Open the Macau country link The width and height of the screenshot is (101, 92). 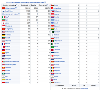click(x=7, y=73)
